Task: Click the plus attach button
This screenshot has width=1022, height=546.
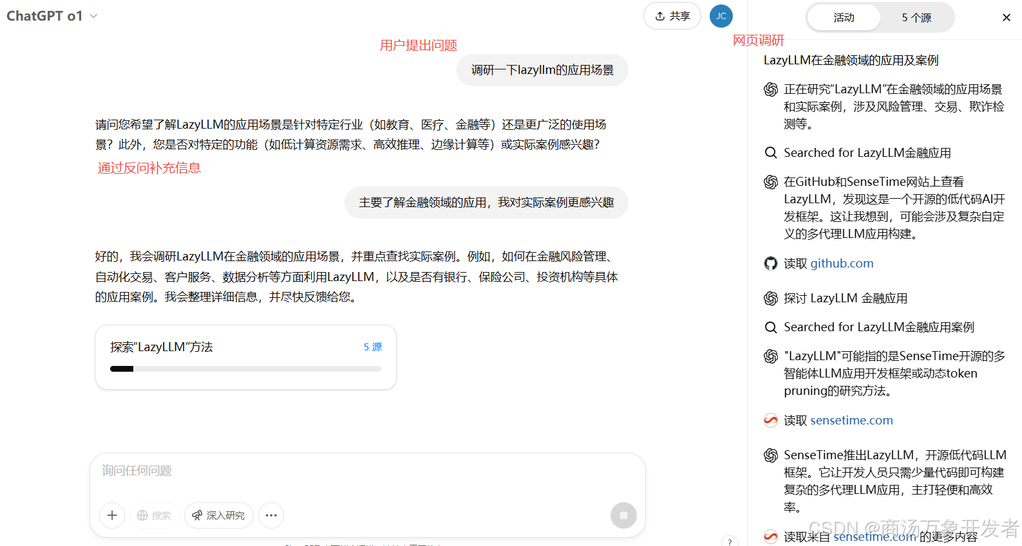Action: (x=112, y=515)
